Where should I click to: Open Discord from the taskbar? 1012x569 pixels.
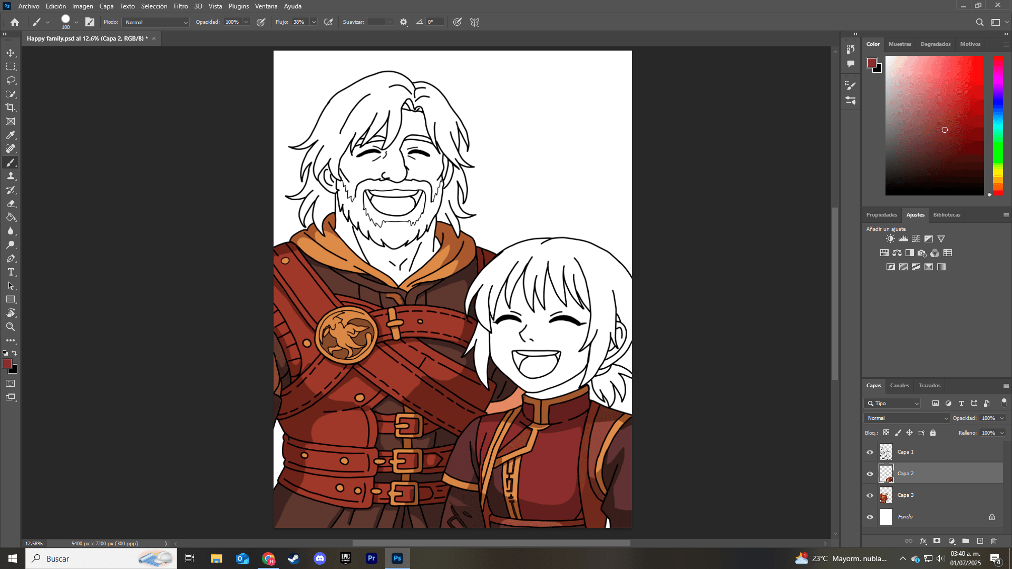(320, 558)
